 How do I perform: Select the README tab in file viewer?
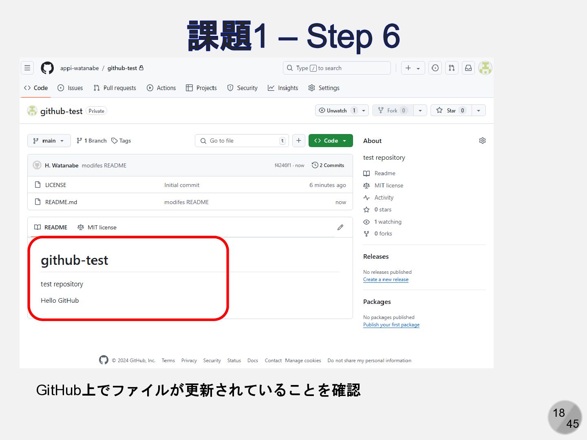pyautogui.click(x=51, y=227)
